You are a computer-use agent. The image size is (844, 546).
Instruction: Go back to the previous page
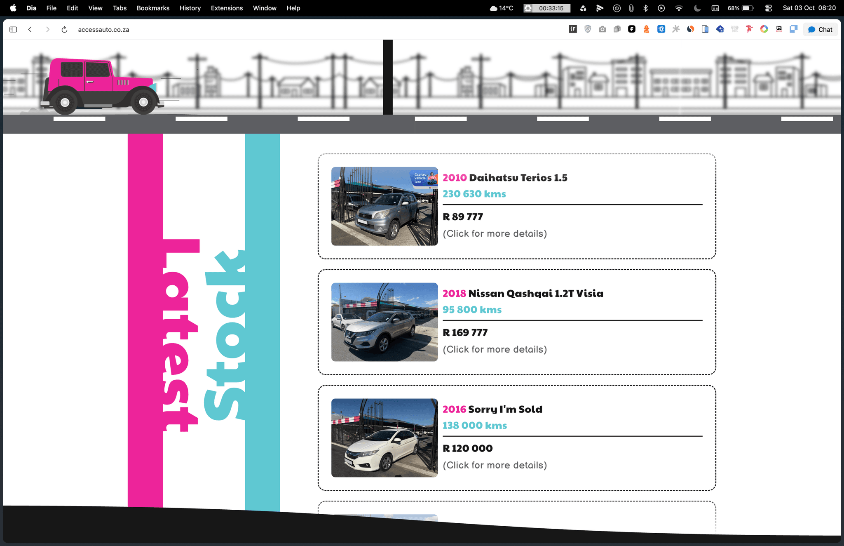point(30,30)
